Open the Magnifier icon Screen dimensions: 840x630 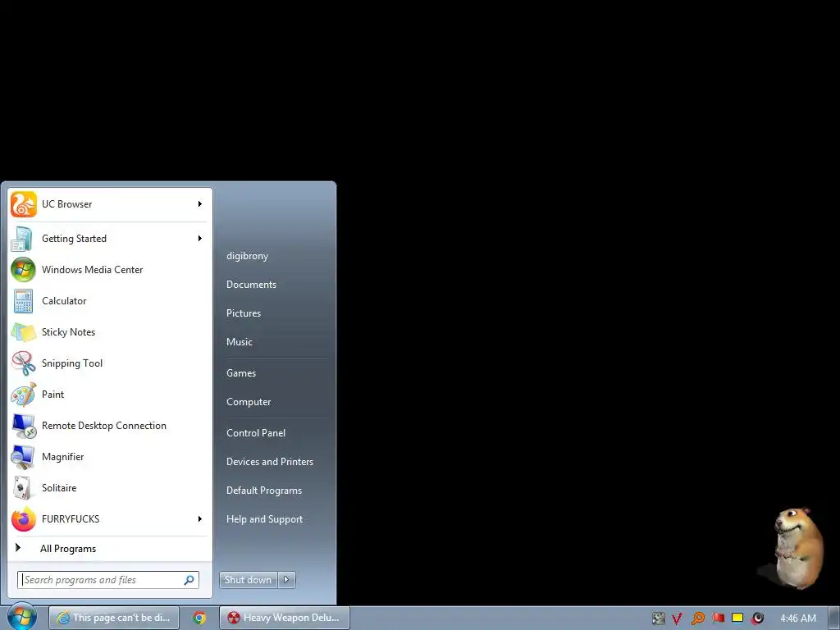pyautogui.click(x=23, y=456)
